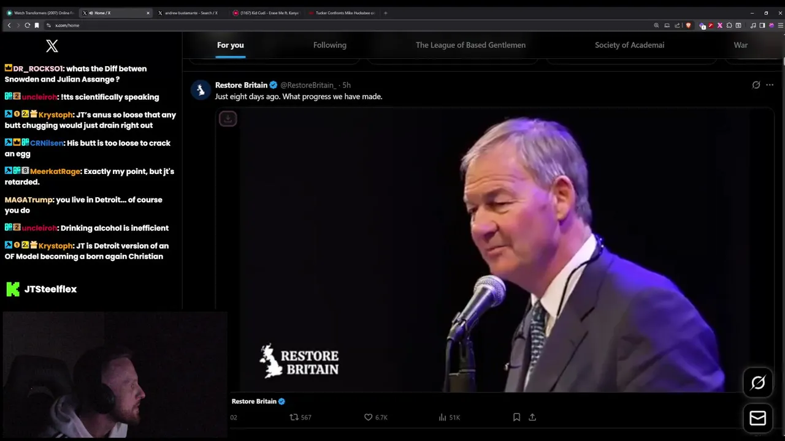Click the zoom magnifier in the address bar
The width and height of the screenshot is (785, 441).
pyautogui.click(x=656, y=25)
